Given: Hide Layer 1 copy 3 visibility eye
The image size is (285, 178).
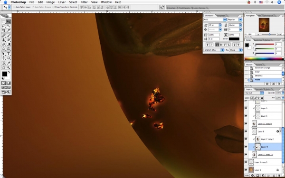Looking at the screenshot, I should [246, 162].
